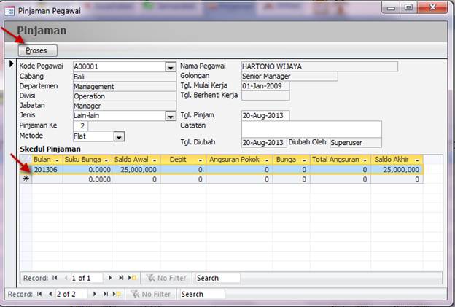The width and height of the screenshot is (455, 307).
Task: Click the Departemen field Management
Action: coord(125,87)
